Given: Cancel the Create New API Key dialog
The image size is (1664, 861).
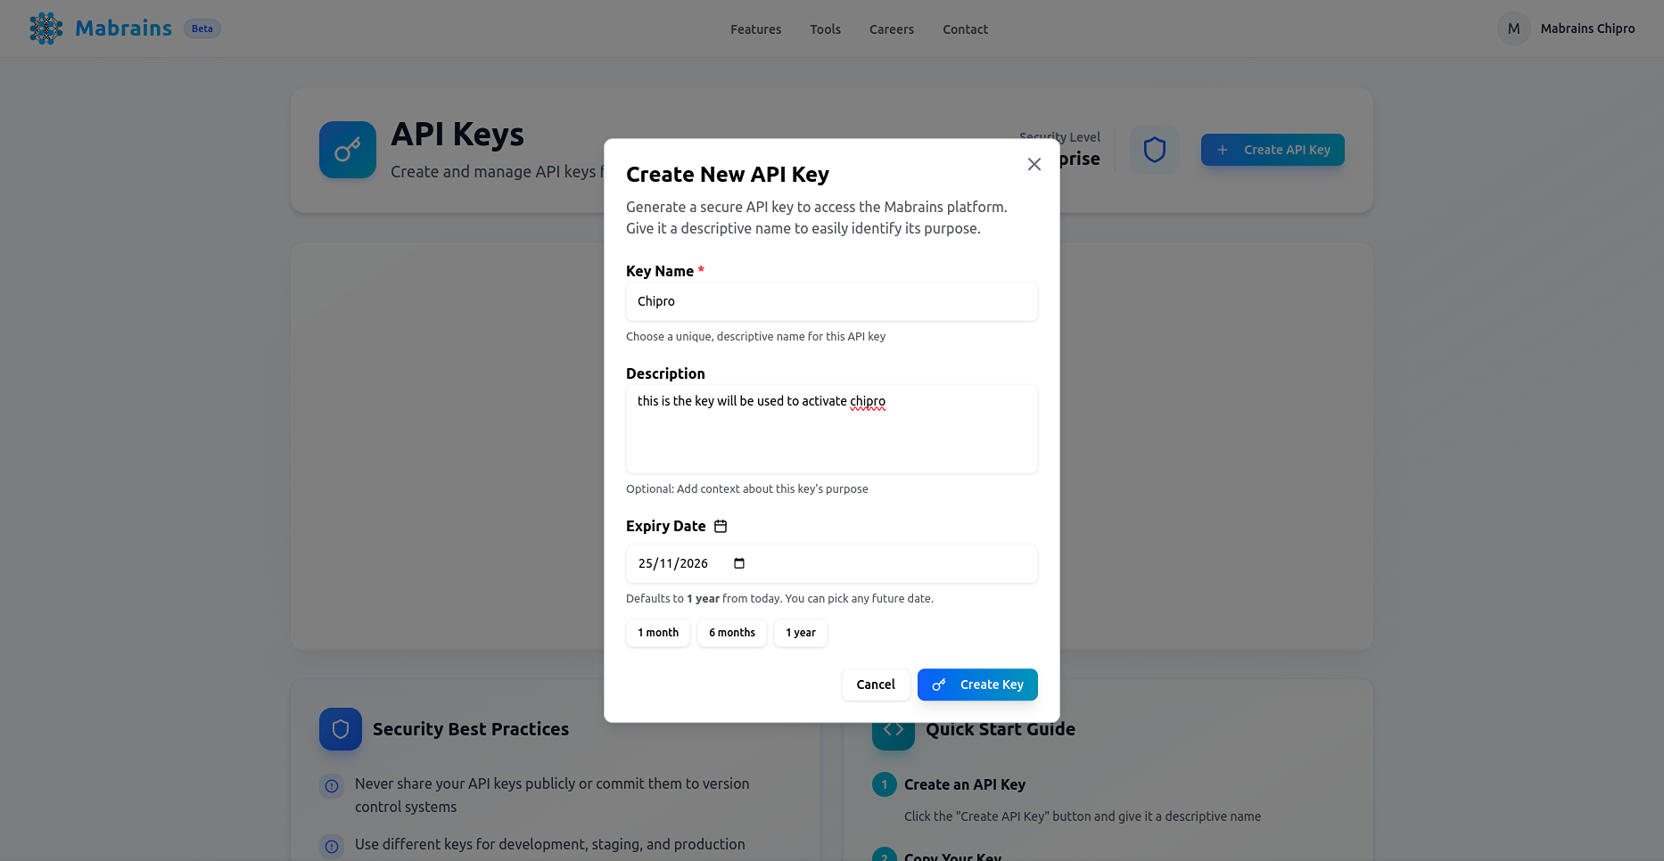Looking at the screenshot, I should click(x=875, y=685).
